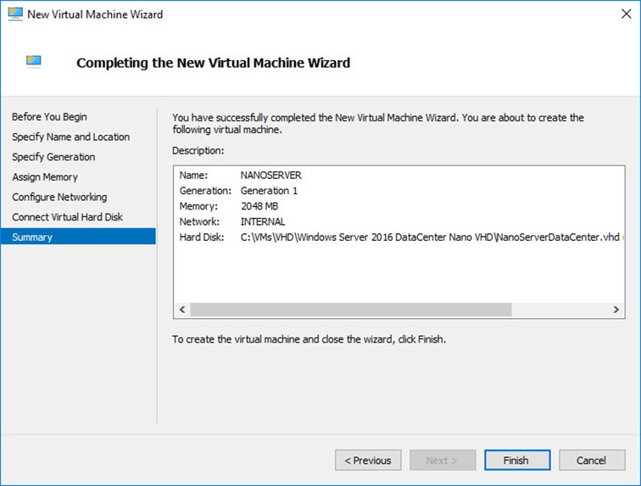
Task: Go to the Before You Begin step
Action: coord(49,117)
